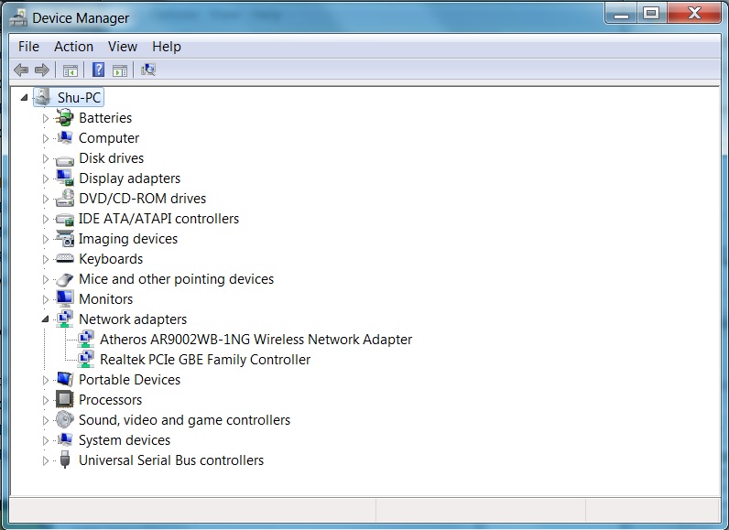Expand the Computer node arrow
729x530 pixels.
46,138
